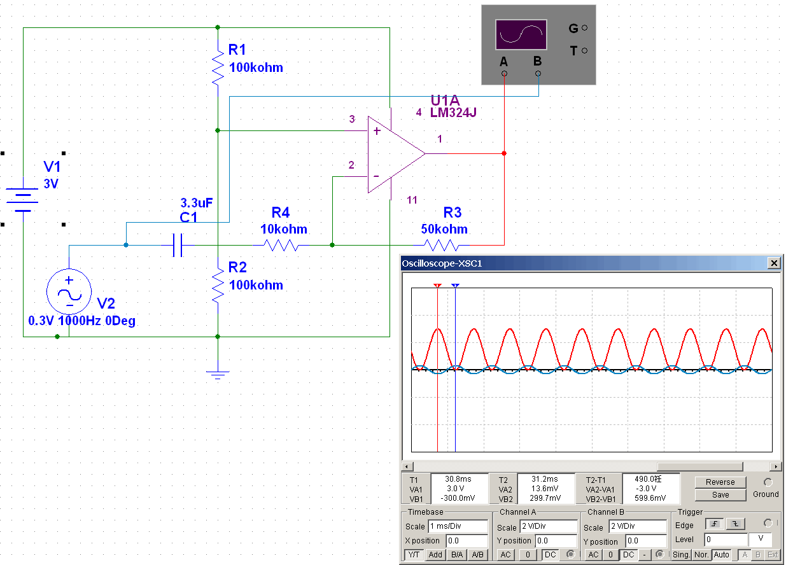This screenshot has height=565, width=786.
Task: Click the ground symbol below R2
Action: (218, 373)
